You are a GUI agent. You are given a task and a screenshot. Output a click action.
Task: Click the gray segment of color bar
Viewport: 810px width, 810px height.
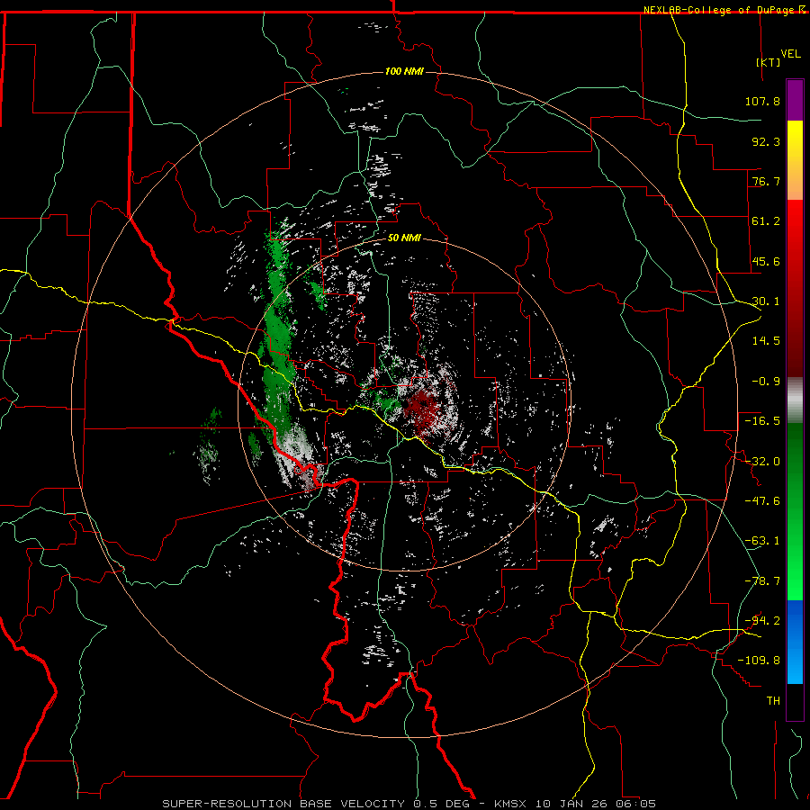(795, 400)
